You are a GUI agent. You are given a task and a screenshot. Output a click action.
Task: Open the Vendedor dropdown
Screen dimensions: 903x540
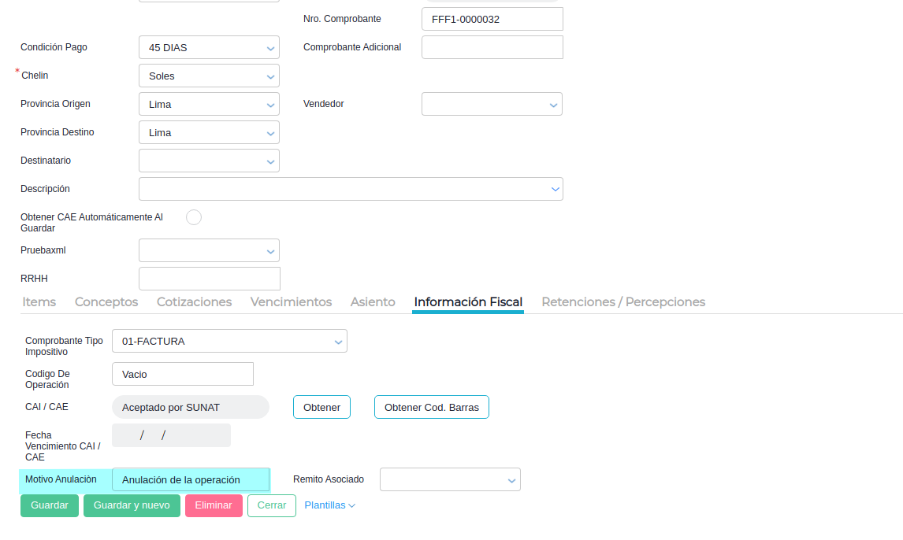click(x=492, y=104)
